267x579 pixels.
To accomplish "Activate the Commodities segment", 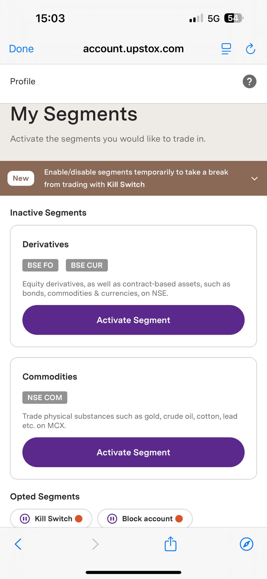I will pos(133,452).
